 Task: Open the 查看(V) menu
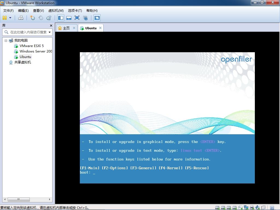[38, 11]
